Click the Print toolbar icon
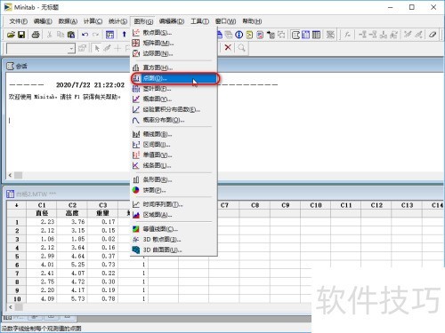The image size is (445, 333). click(x=36, y=35)
